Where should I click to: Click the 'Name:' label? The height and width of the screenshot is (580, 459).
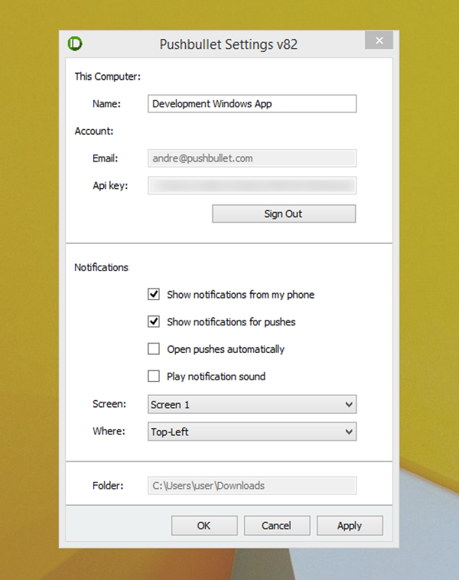106,103
